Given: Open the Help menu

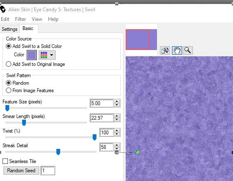Looking at the screenshot, I should 53,19.
